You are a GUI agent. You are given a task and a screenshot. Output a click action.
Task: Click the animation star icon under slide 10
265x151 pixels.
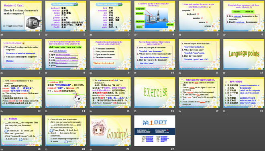click(135, 73)
